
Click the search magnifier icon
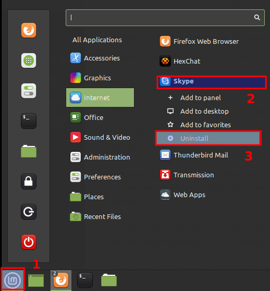click(x=257, y=17)
